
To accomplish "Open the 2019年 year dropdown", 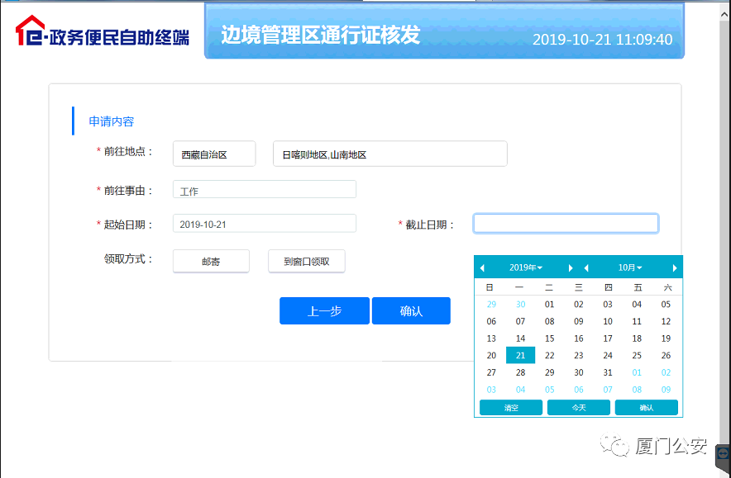I will (x=526, y=267).
